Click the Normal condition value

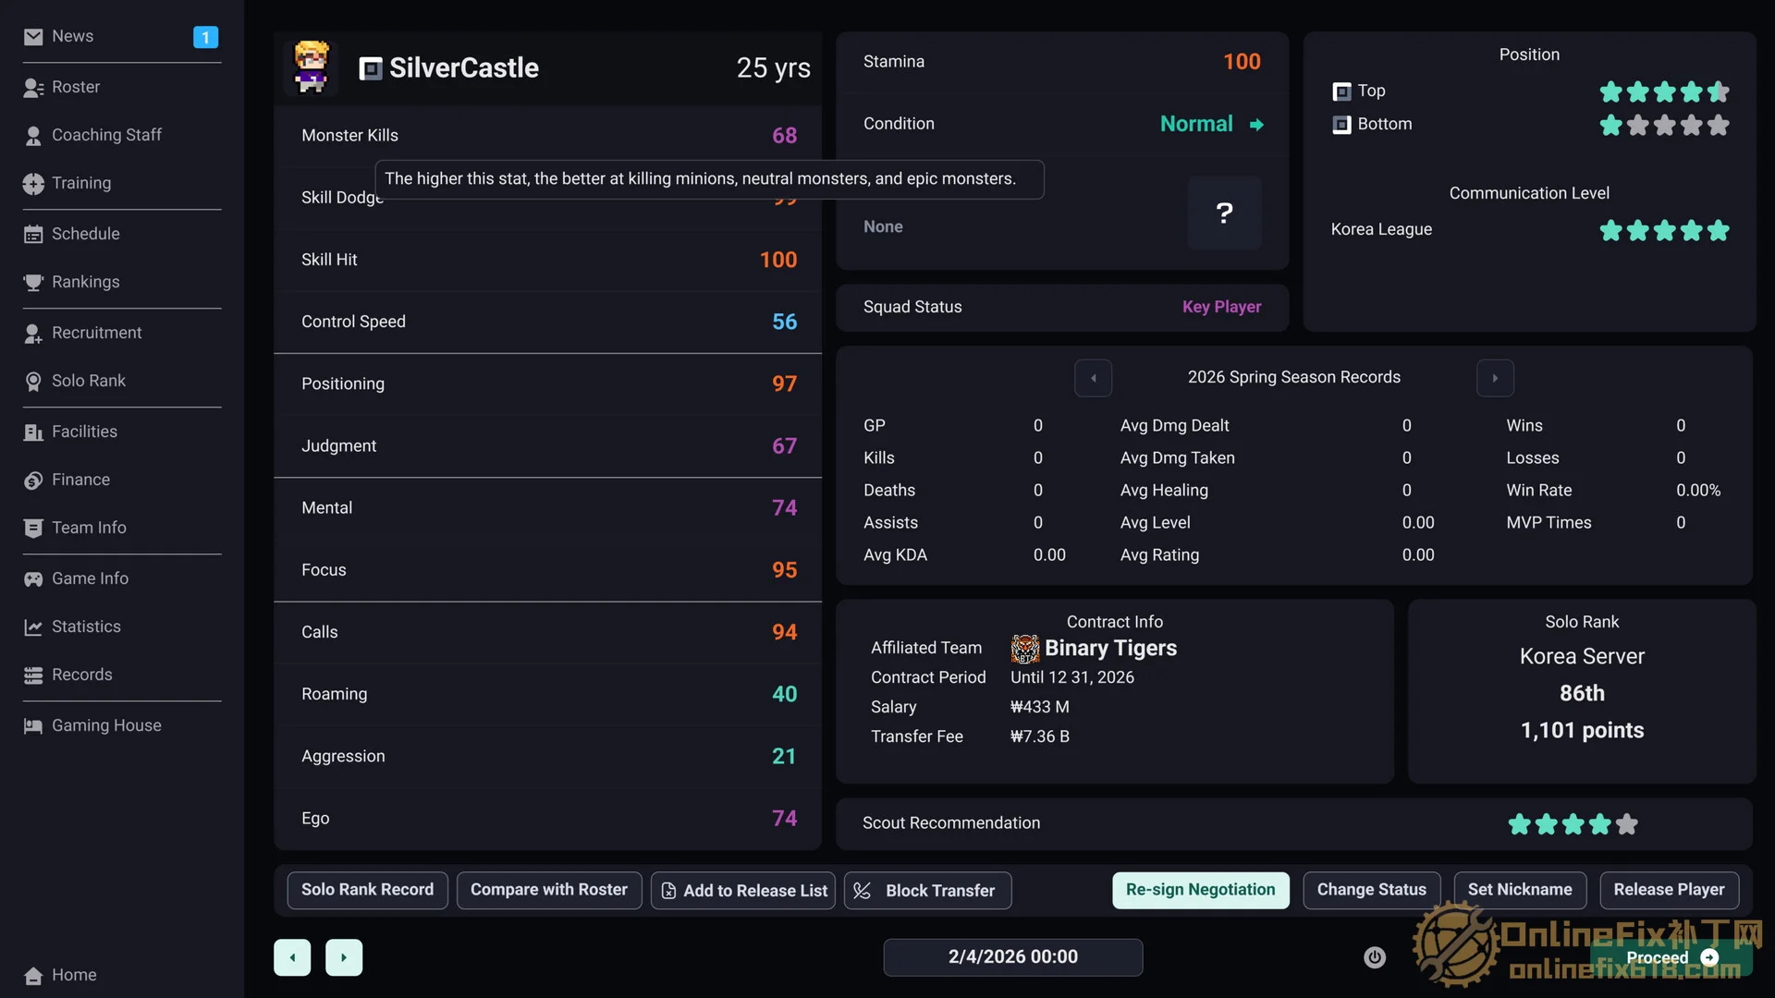pos(1196,124)
